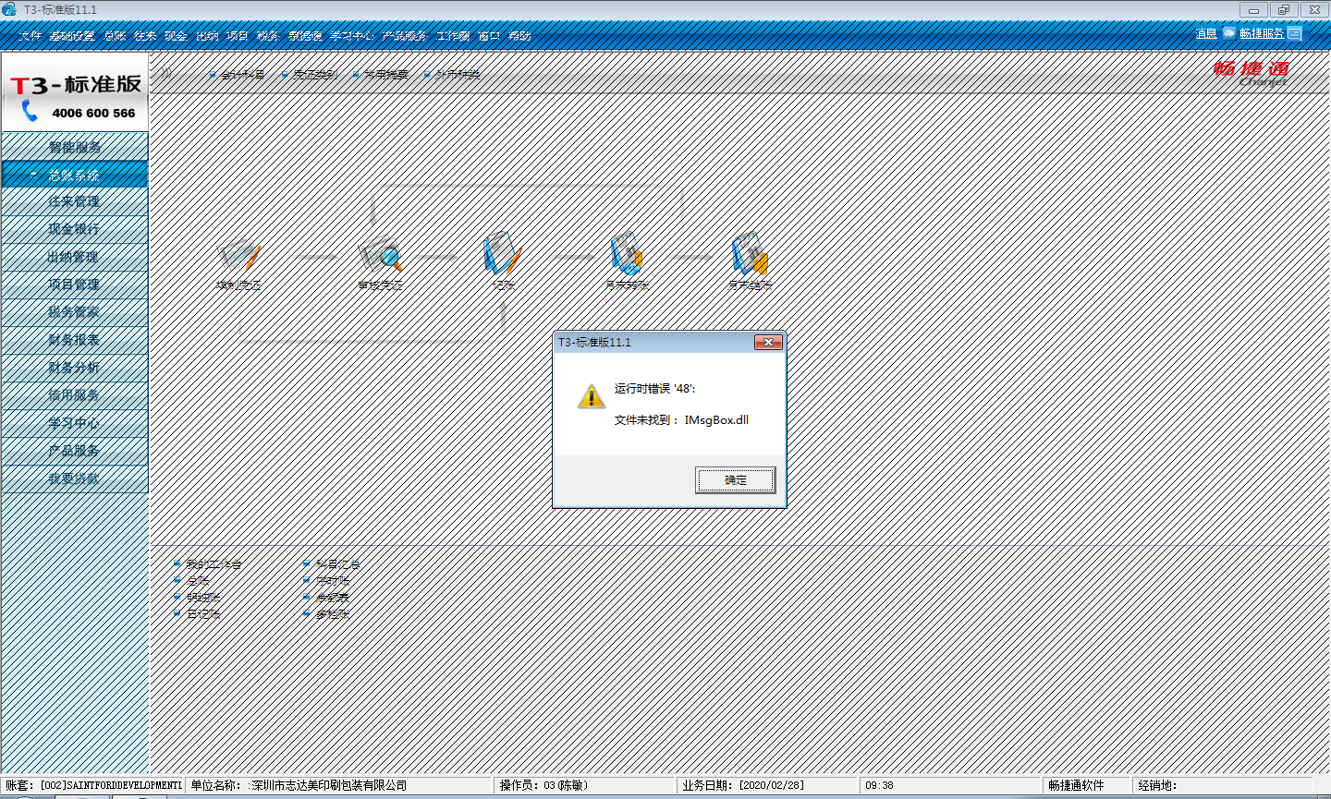
Task: Open the 项目 menu
Action: click(238, 36)
